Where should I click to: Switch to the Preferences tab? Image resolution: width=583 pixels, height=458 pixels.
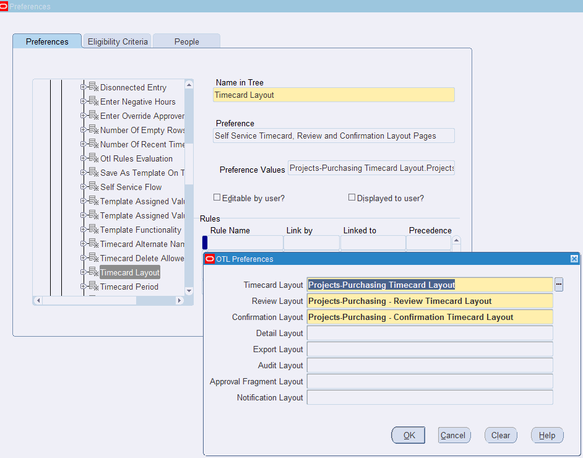click(47, 41)
